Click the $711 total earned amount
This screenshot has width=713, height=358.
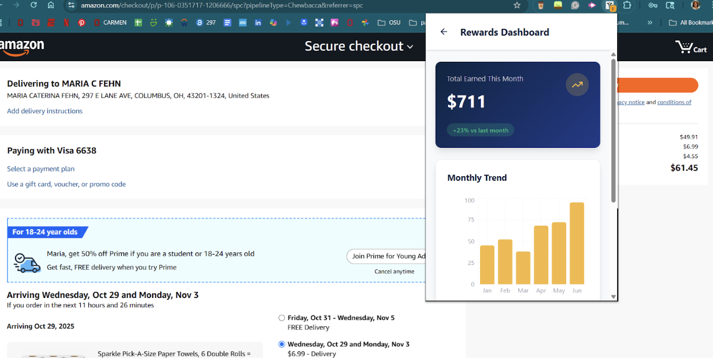[x=466, y=102]
